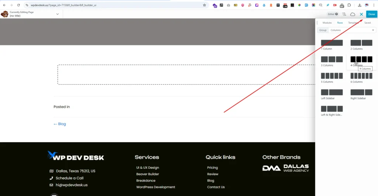Viewport: 378px width, 196px height.
Task: Select the 1 Column row layout
Action: pyautogui.click(x=332, y=43)
